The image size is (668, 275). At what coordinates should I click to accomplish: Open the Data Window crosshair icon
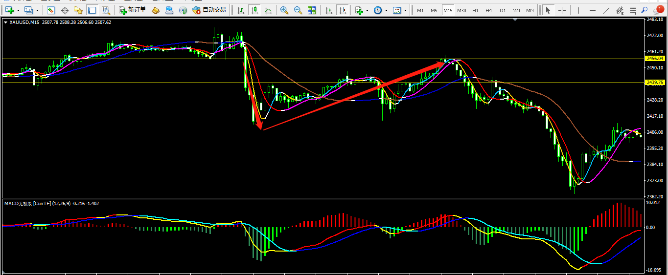click(65, 10)
